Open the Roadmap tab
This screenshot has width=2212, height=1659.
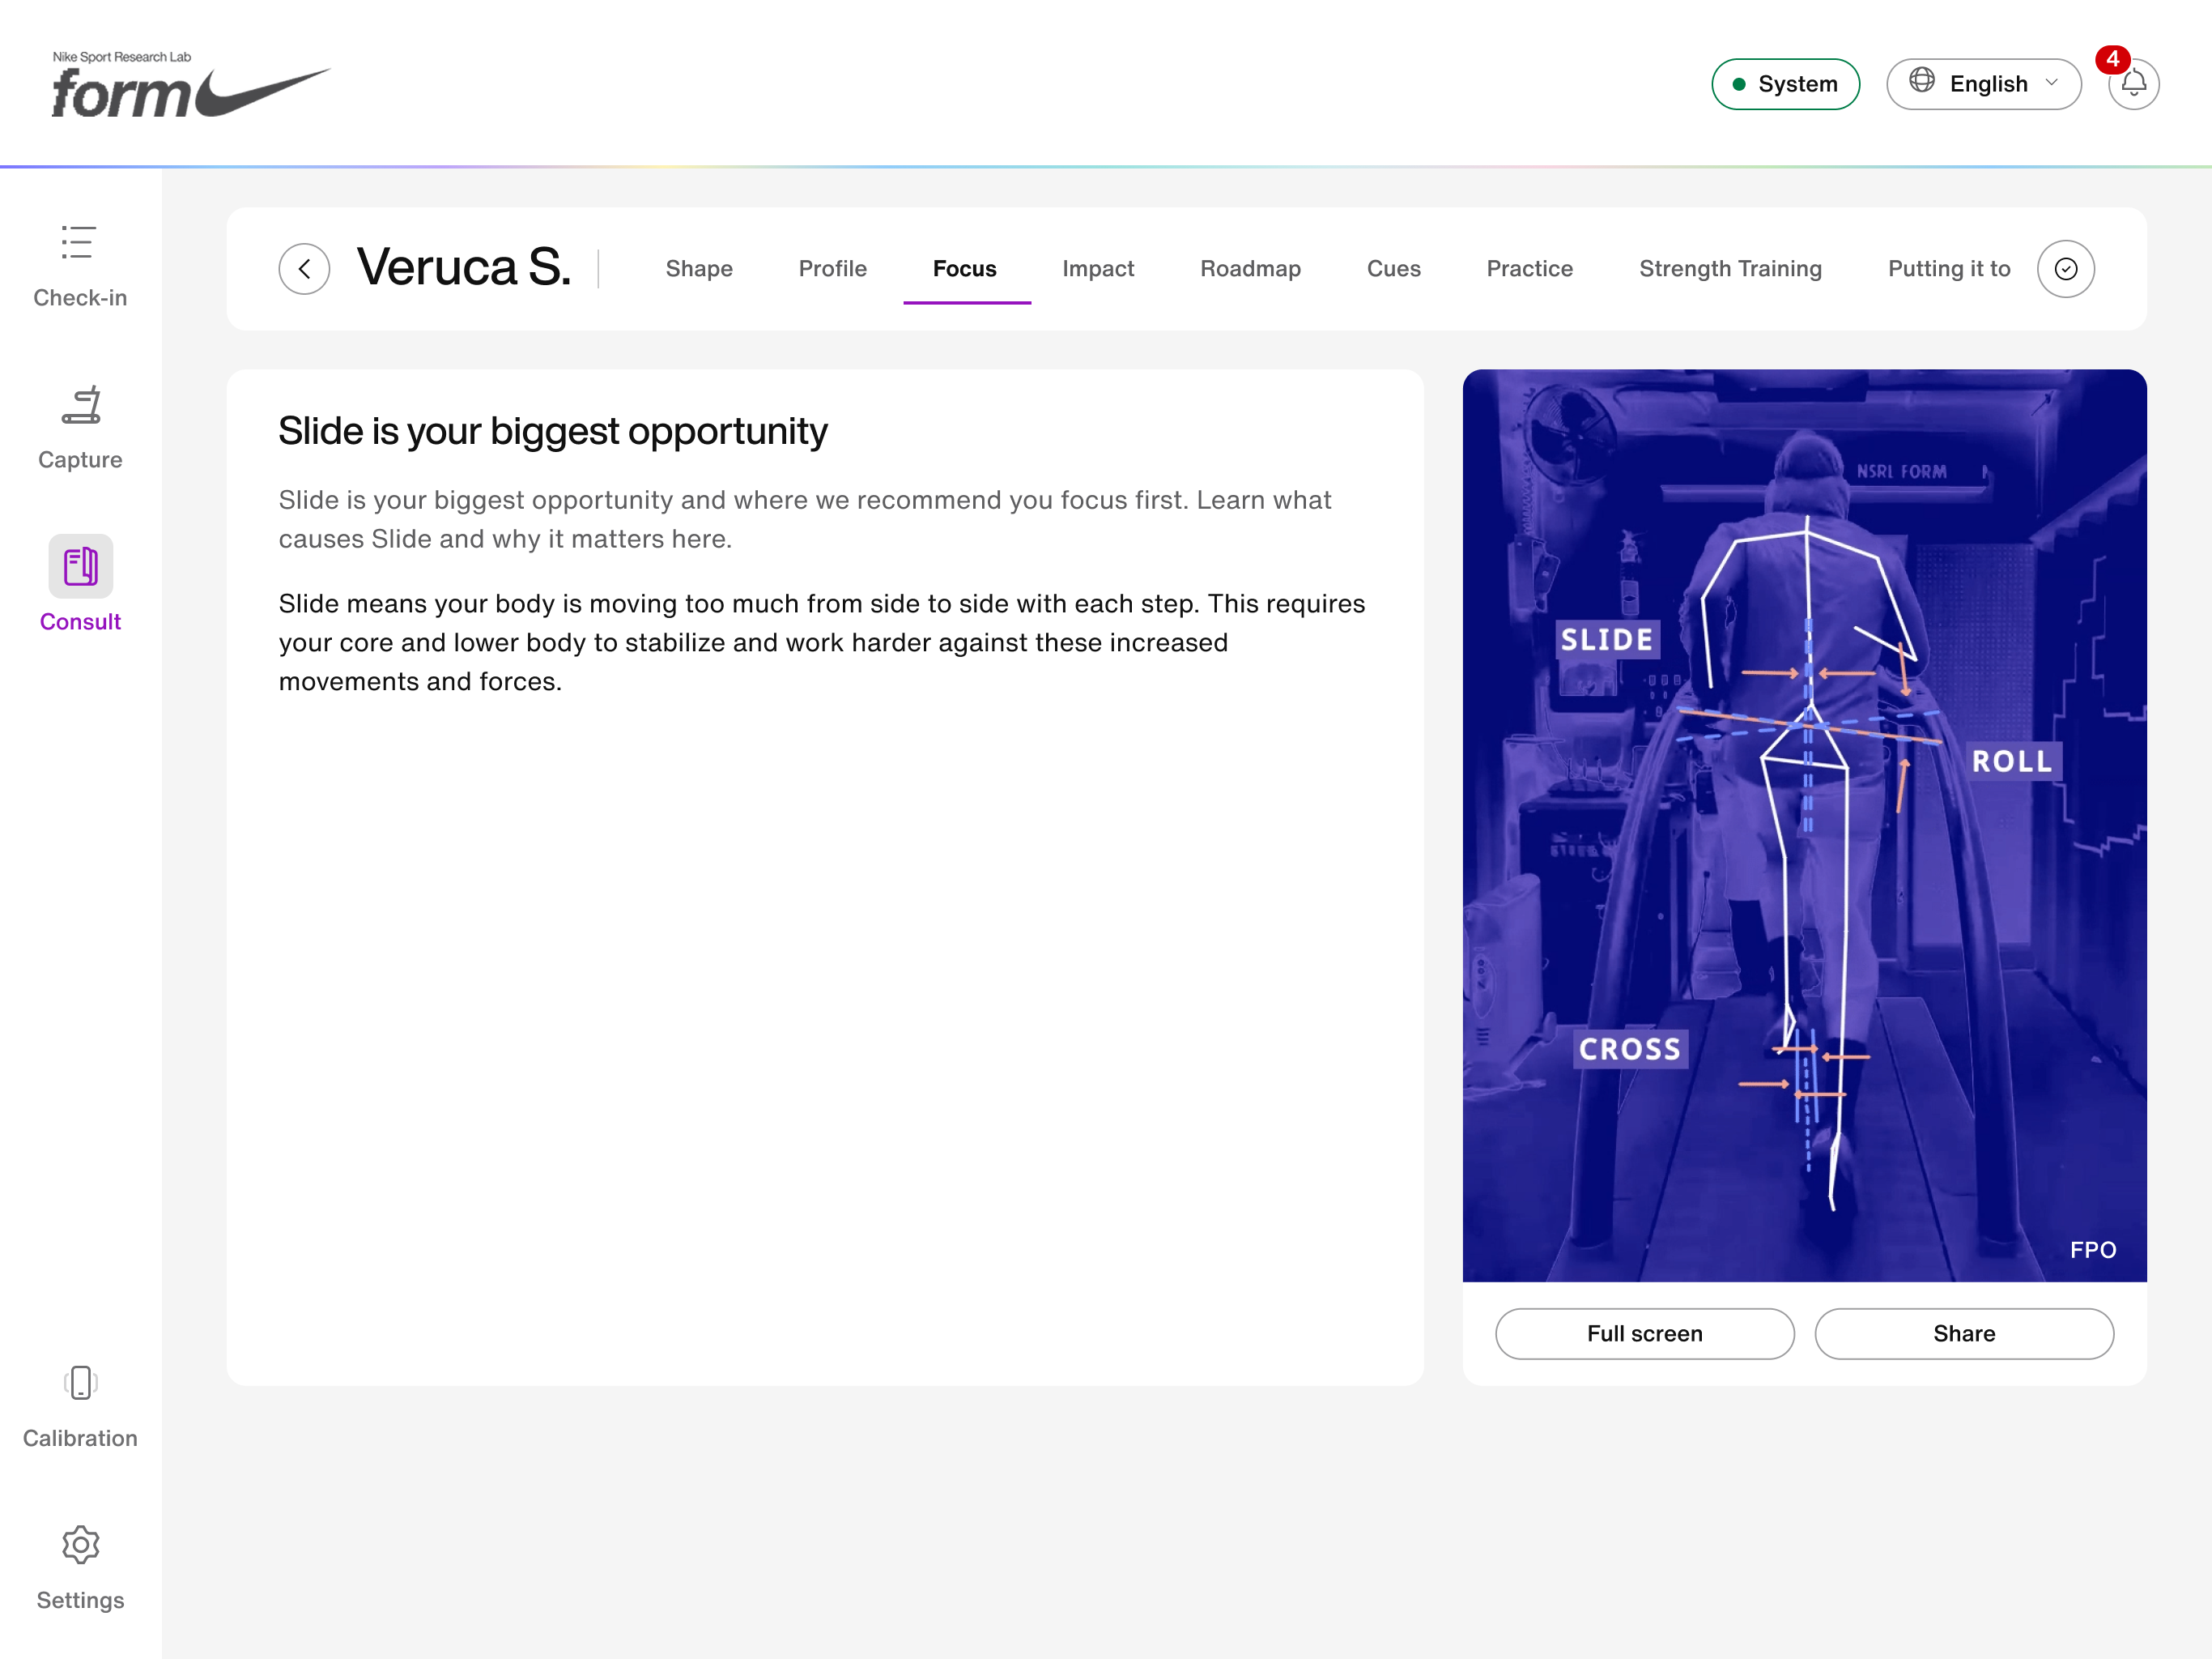click(x=1250, y=268)
